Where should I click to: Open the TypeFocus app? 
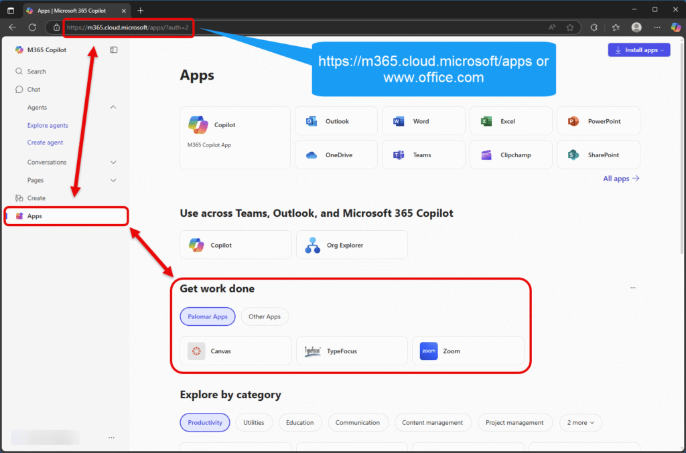point(352,351)
